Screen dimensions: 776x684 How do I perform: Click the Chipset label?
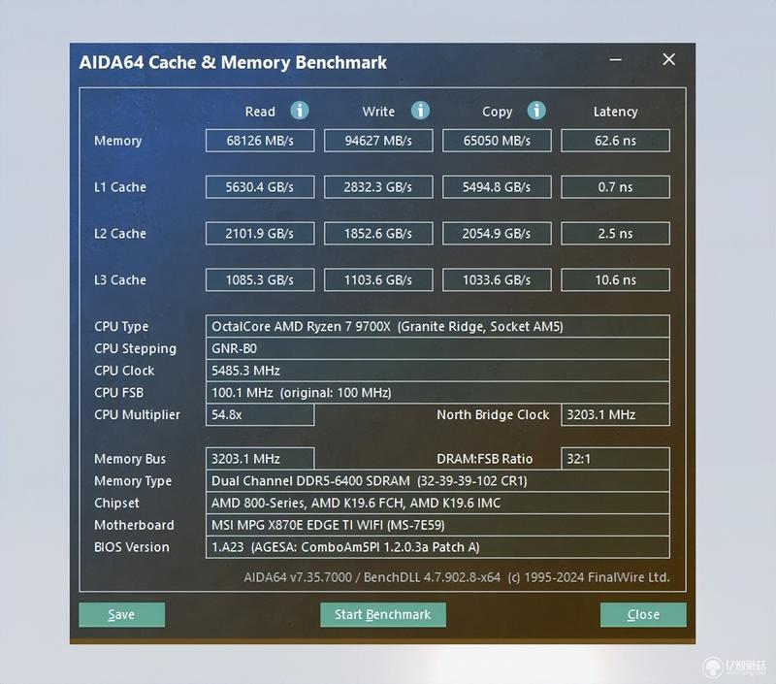click(x=116, y=504)
